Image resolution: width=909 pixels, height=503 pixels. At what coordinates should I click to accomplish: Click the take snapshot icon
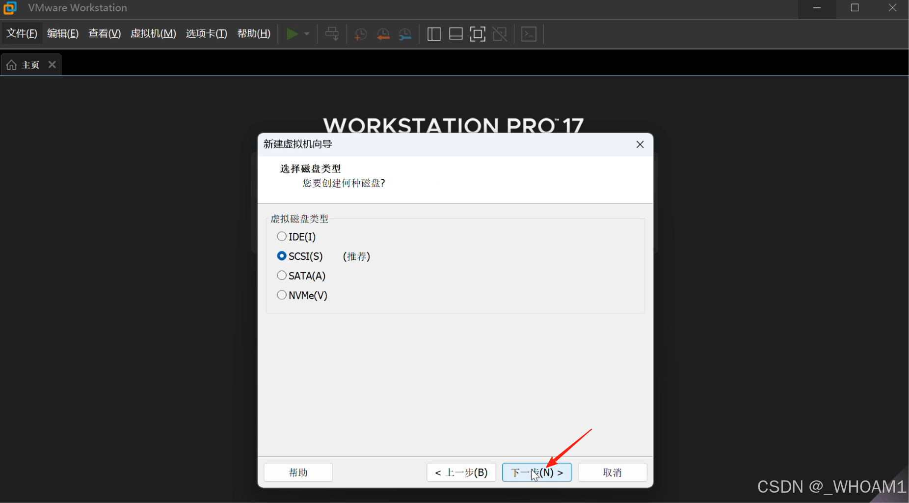pos(361,34)
